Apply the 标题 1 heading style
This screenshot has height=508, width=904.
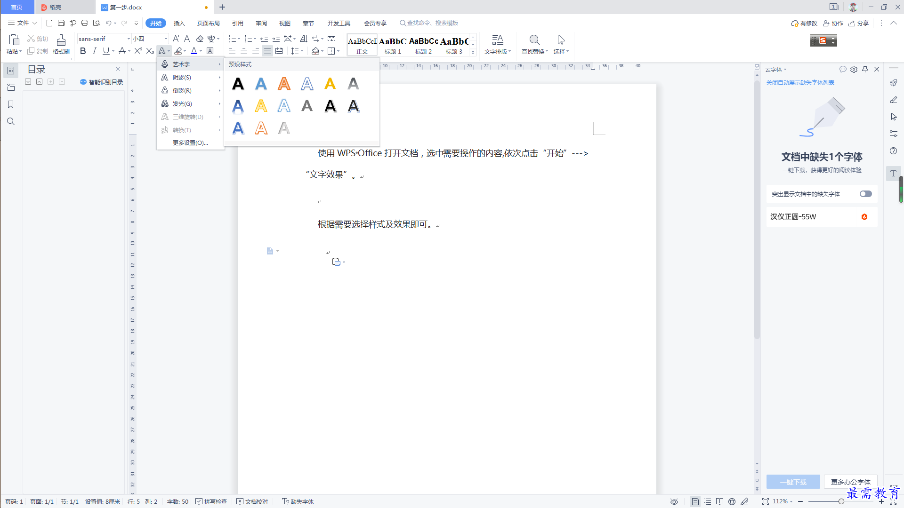click(393, 45)
